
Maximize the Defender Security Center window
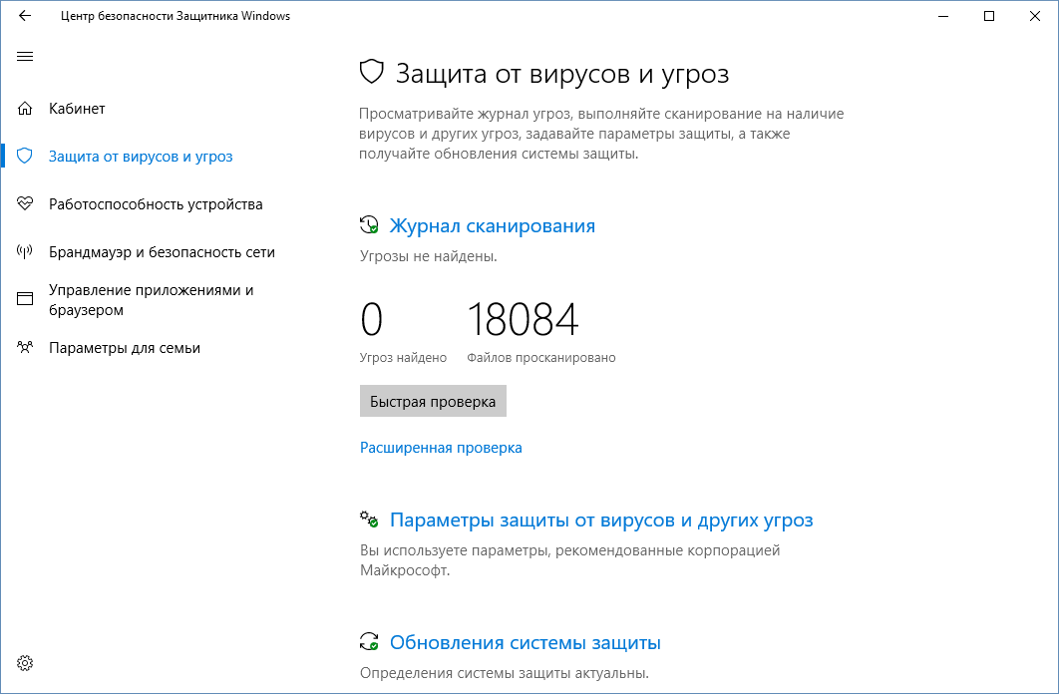[x=989, y=16]
